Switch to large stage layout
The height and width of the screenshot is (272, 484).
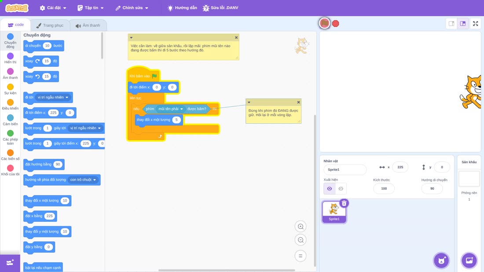tap(463, 23)
